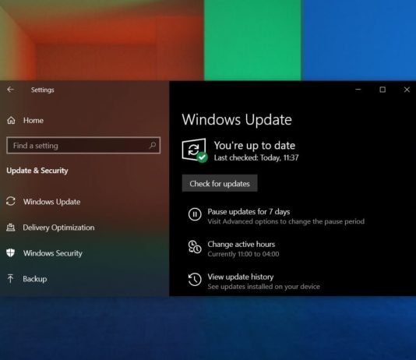Screen dimensions: 416x360
Task: Go back using the Settings back arrow
Action: pos(11,90)
